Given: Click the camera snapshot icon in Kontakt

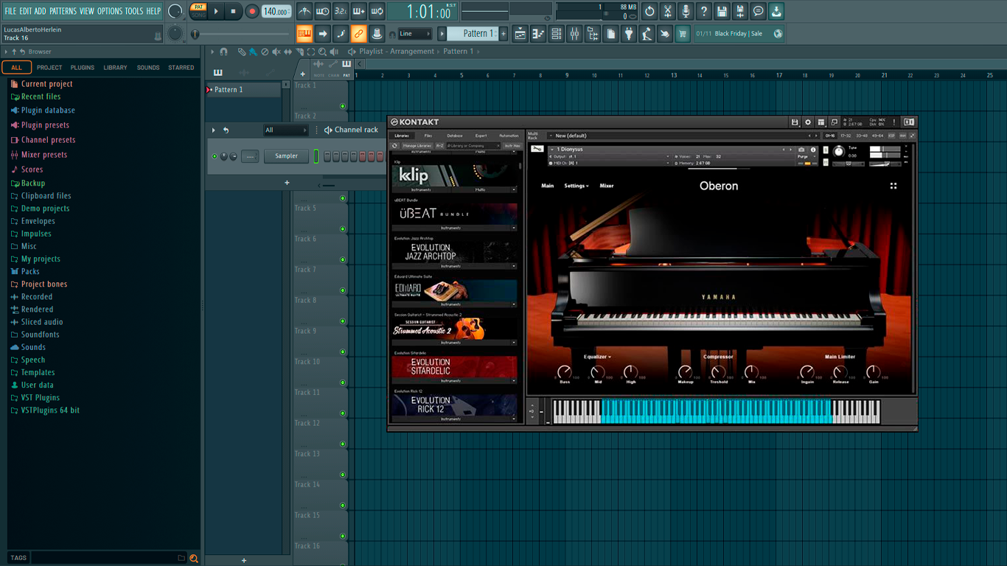Looking at the screenshot, I should coord(801,150).
